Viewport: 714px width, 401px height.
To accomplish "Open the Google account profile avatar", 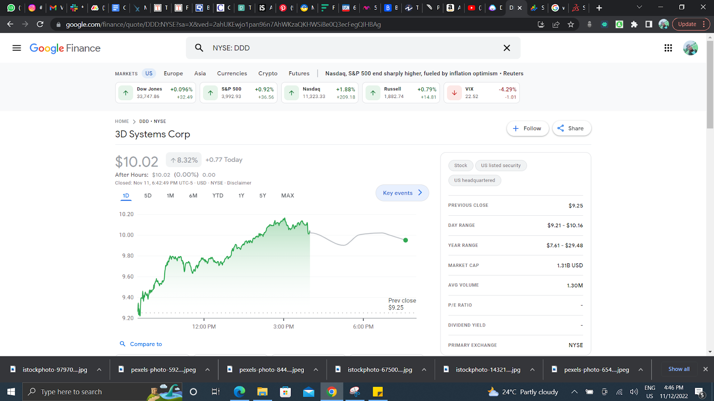I will 690,48.
